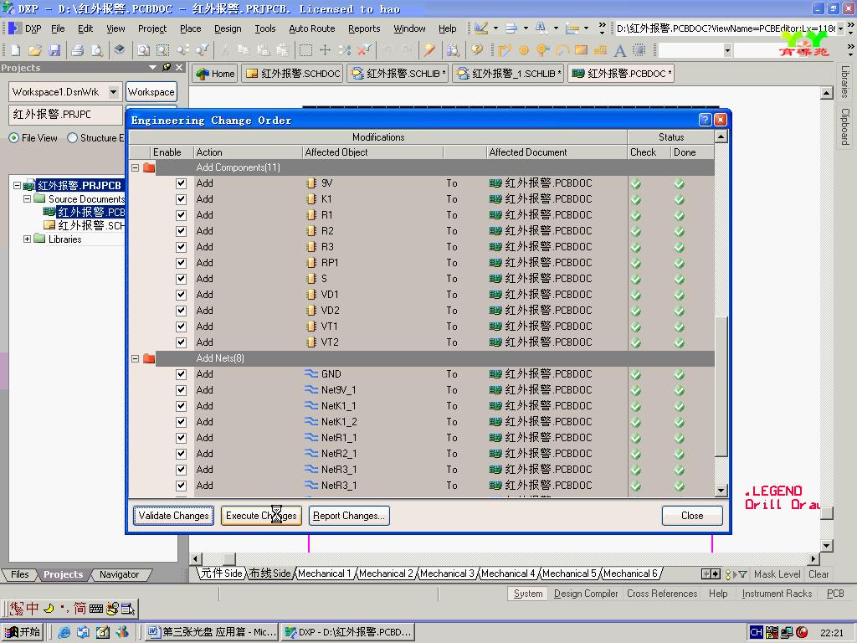The height and width of the screenshot is (643, 857).
Task: Open the address bar dropdown arrow
Action: [x=840, y=28]
